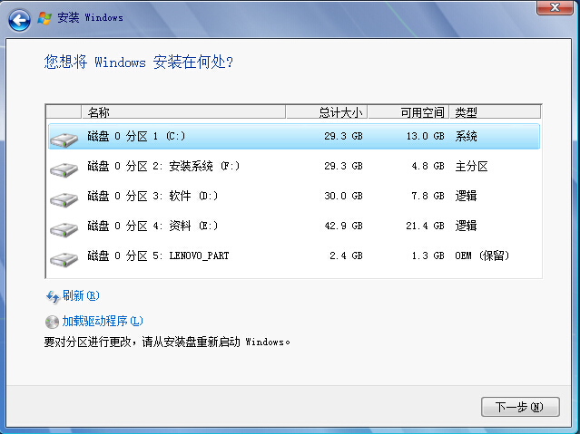The height and width of the screenshot is (434, 580).
Task: Click the heading 您想将 Windows 安装在何处?
Action: coord(139,62)
